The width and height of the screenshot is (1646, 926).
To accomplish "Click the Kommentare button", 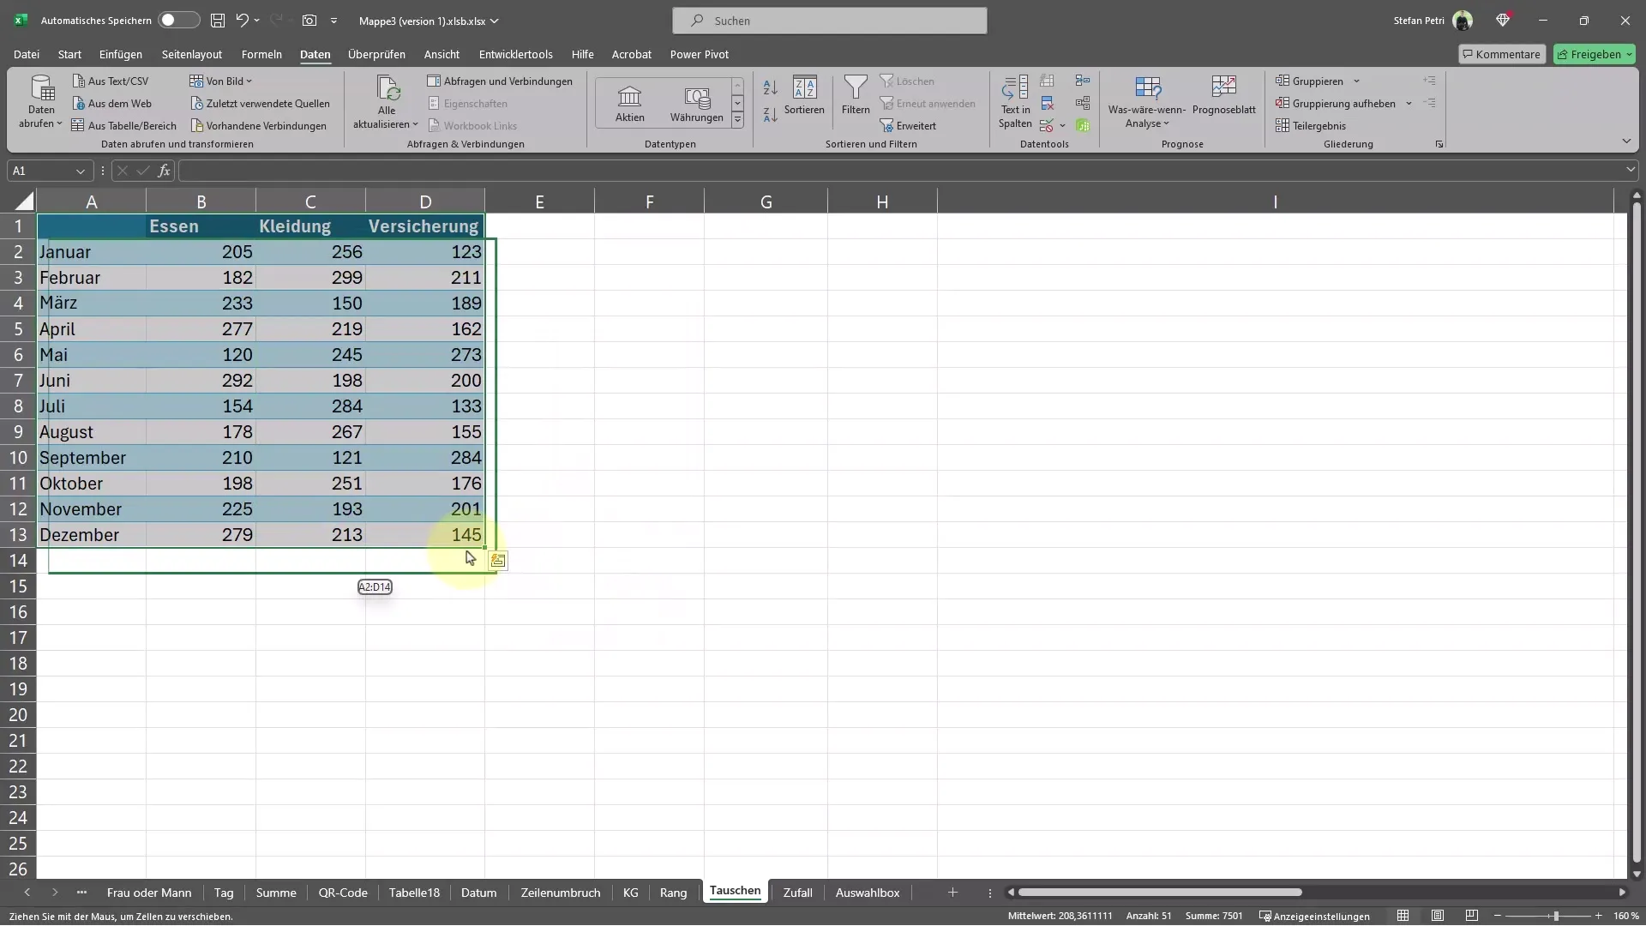I will click(x=1502, y=54).
